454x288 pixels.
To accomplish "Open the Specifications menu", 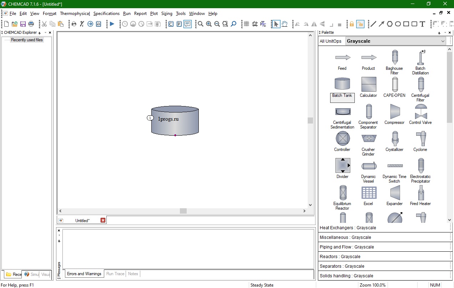I will tap(106, 14).
